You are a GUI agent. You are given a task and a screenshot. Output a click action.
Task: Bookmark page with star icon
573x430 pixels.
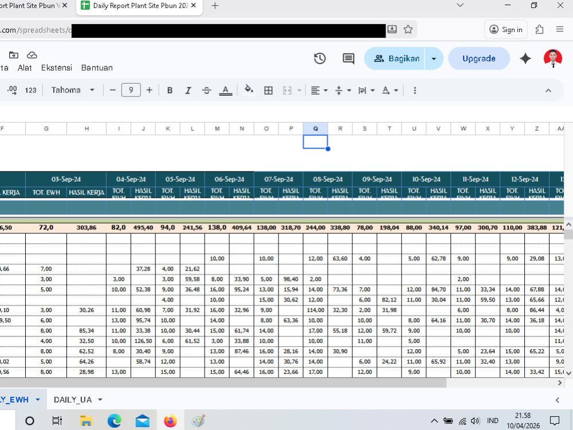click(x=408, y=29)
